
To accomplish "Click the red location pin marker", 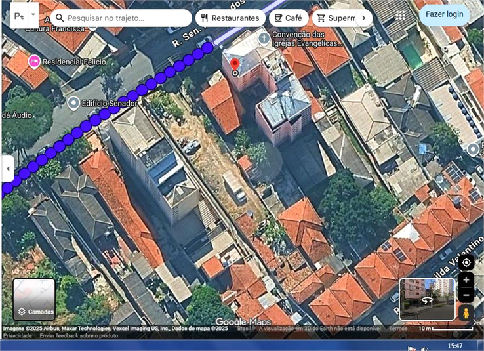I will pyautogui.click(x=235, y=64).
